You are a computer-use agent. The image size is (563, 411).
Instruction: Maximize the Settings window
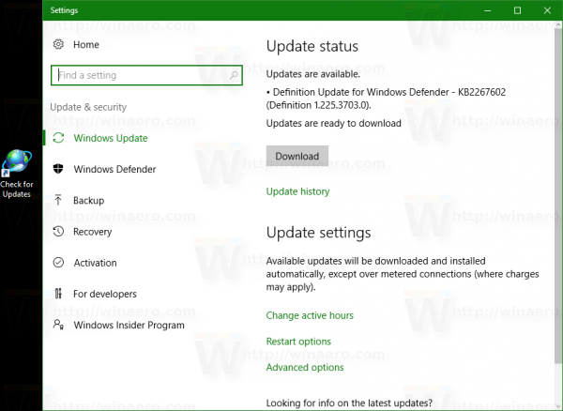pos(517,10)
